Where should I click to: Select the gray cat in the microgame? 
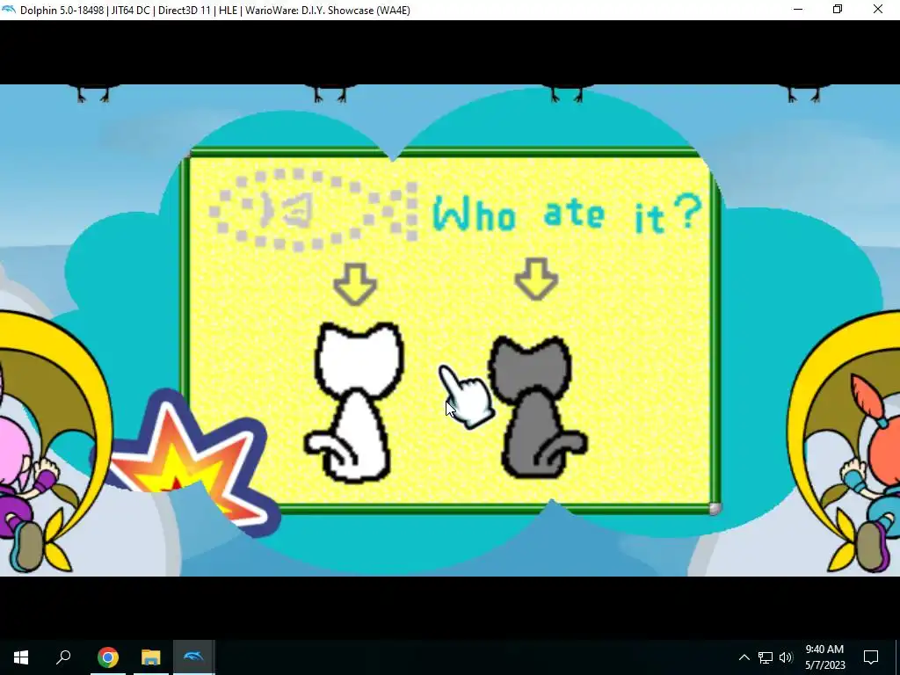pyautogui.click(x=537, y=408)
